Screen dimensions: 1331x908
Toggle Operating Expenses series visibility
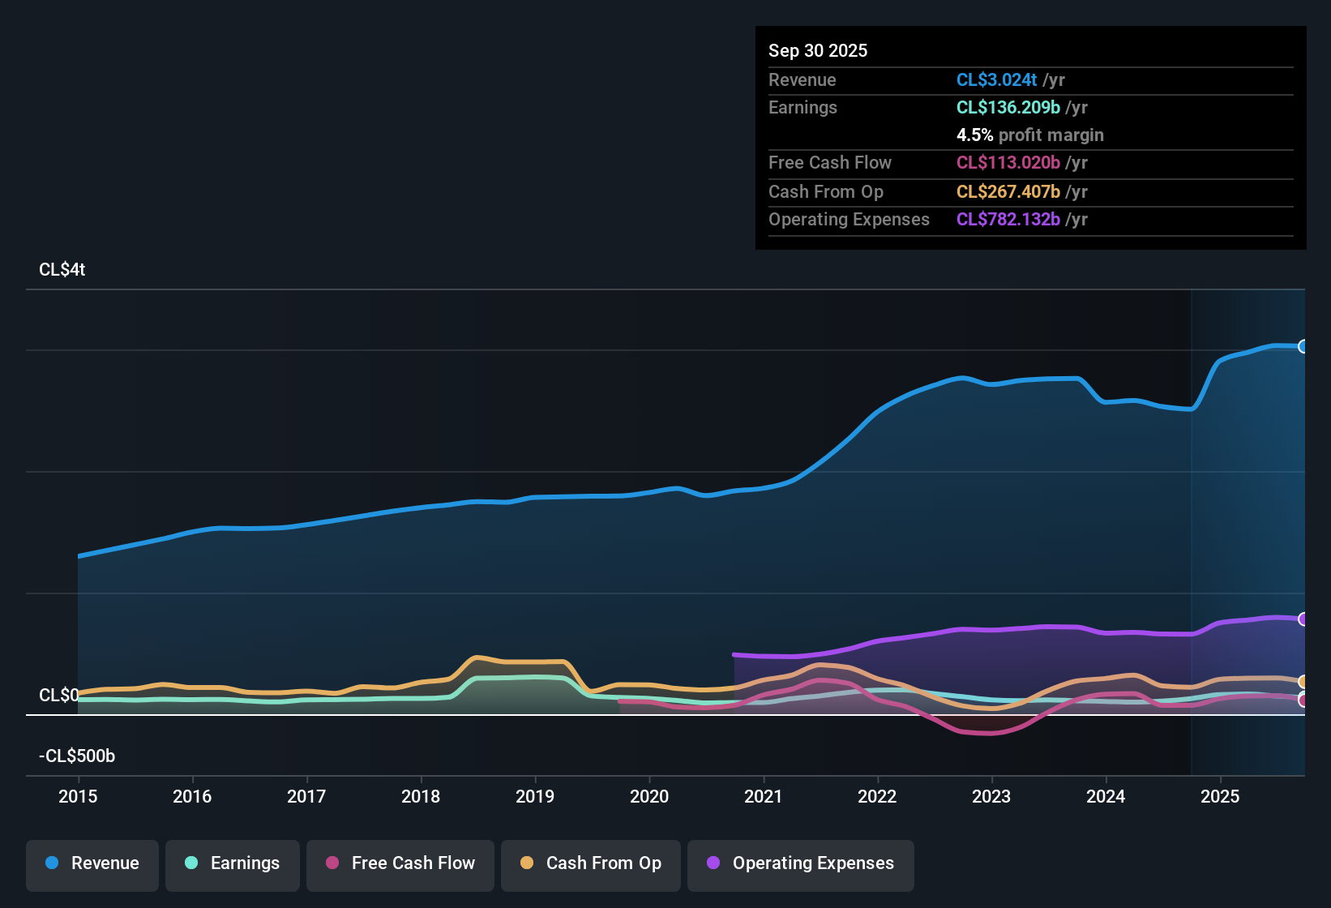coord(800,863)
